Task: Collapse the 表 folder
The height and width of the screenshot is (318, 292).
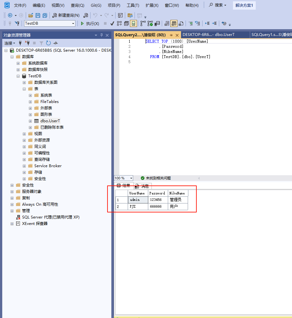Action: 24,89
